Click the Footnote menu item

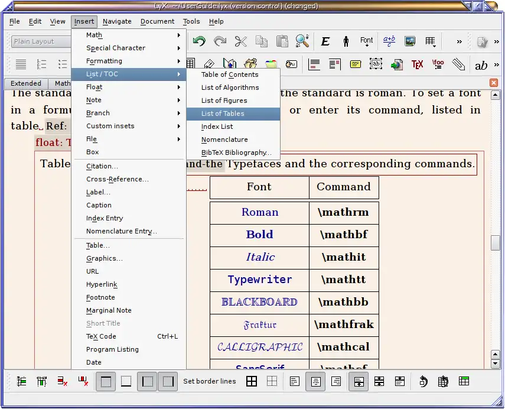click(101, 297)
